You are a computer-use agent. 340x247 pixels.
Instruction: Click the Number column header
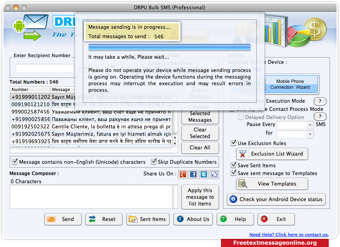pyautogui.click(x=30, y=89)
